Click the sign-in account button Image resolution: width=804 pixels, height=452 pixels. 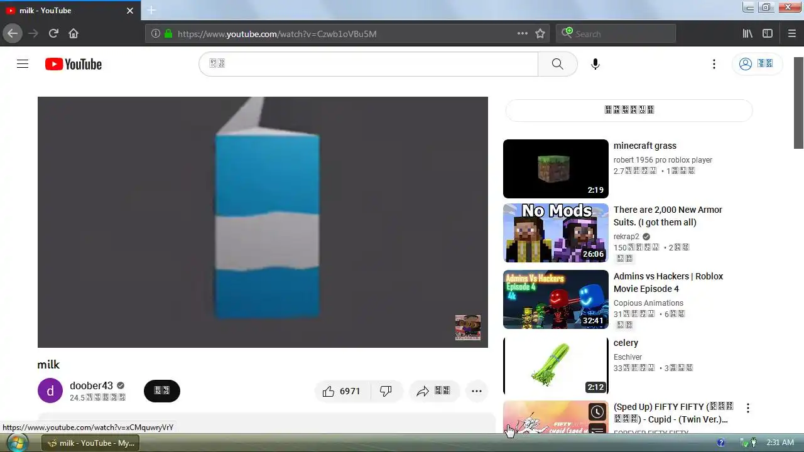757,64
